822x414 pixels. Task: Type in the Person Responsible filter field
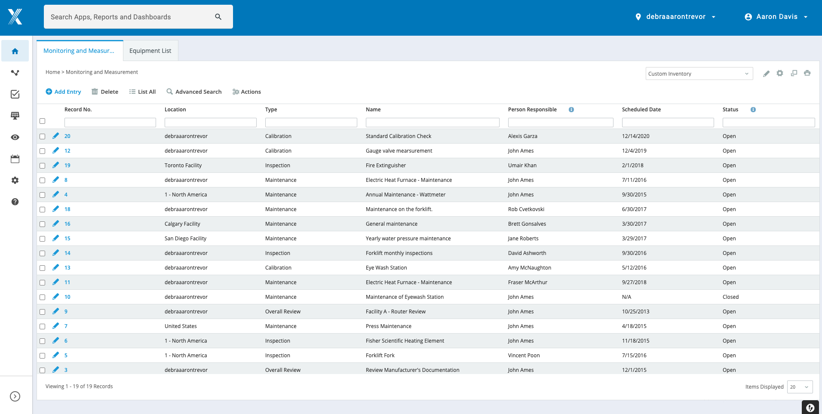pos(560,123)
